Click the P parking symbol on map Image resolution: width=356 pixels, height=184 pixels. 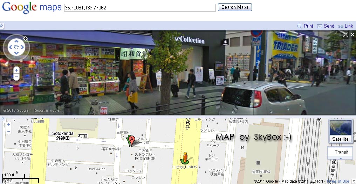[308, 164]
